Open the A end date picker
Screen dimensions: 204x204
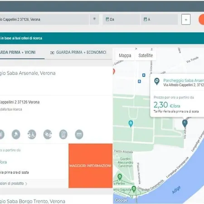(159, 19)
